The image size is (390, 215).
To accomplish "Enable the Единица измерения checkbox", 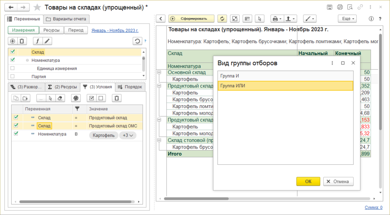I will (x=13, y=68).
